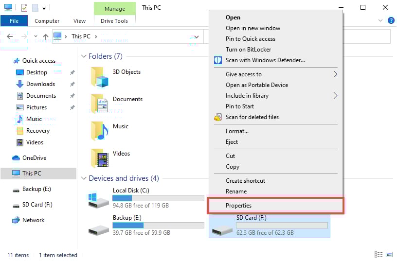
Task: Click the Videos folder icon
Action: click(100, 157)
